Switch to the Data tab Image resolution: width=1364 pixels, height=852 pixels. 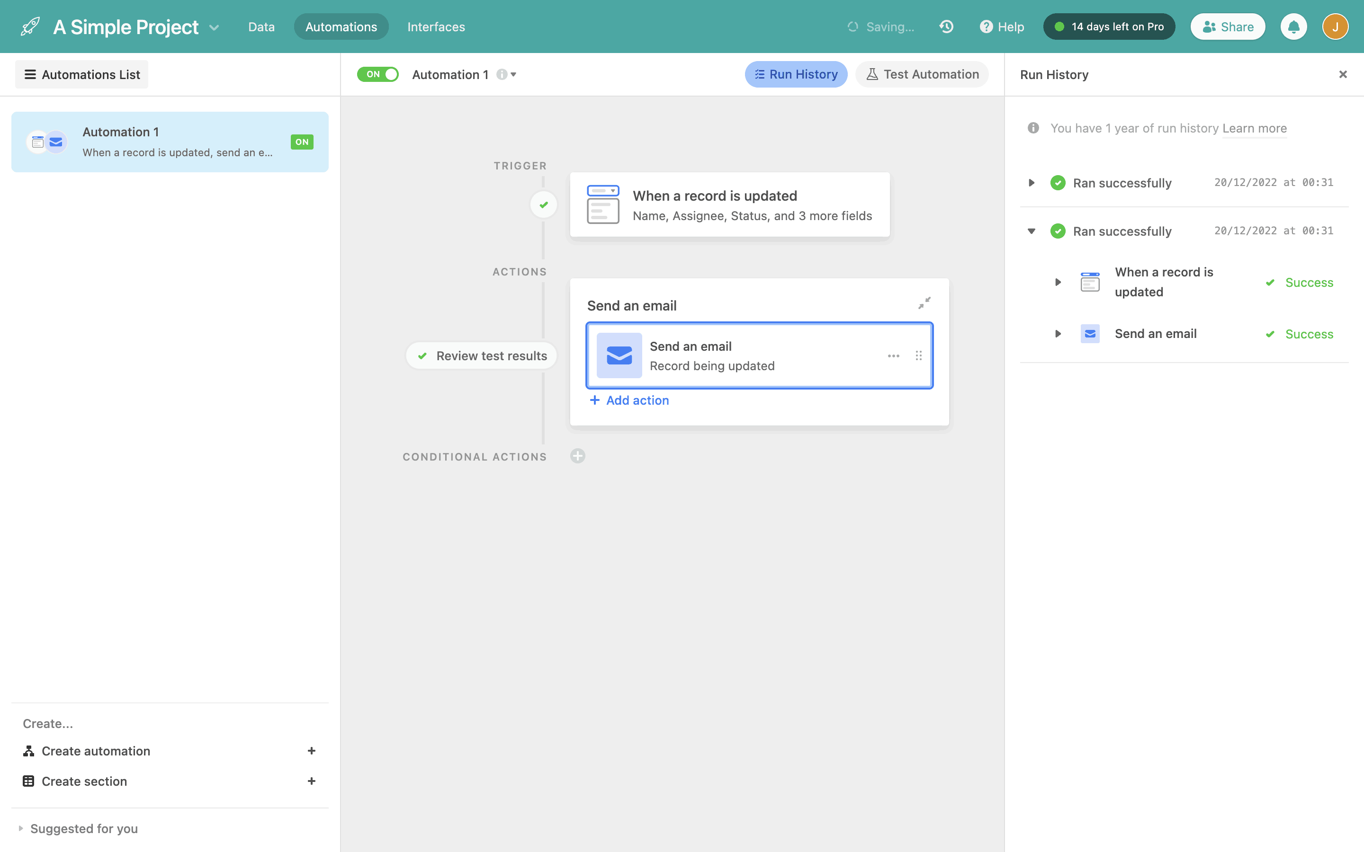point(261,27)
